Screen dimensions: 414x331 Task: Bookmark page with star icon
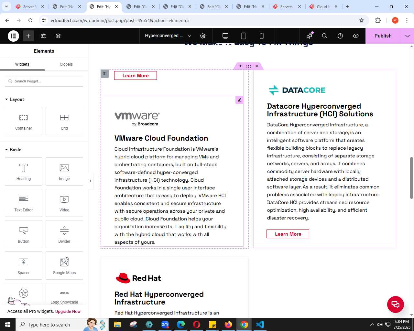pyautogui.click(x=362, y=20)
